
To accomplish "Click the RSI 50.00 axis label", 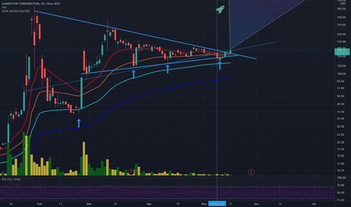I will click(340, 192).
